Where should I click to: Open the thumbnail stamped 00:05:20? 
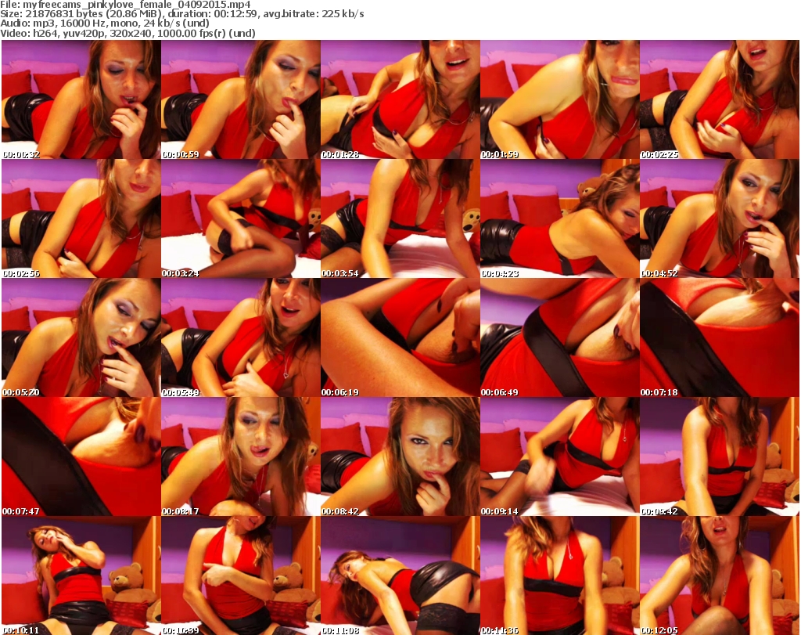[81, 337]
